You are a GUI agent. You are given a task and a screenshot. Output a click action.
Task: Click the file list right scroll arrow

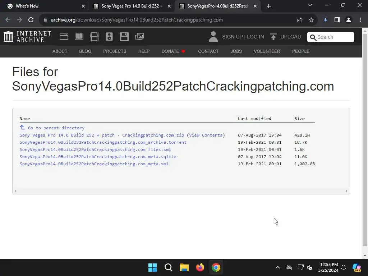346,191
